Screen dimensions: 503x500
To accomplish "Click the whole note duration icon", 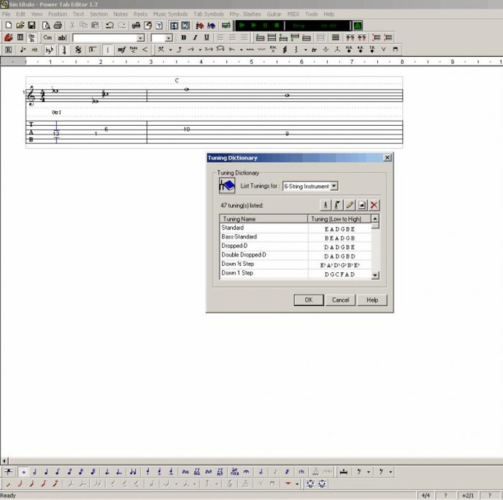I will point(23,472).
